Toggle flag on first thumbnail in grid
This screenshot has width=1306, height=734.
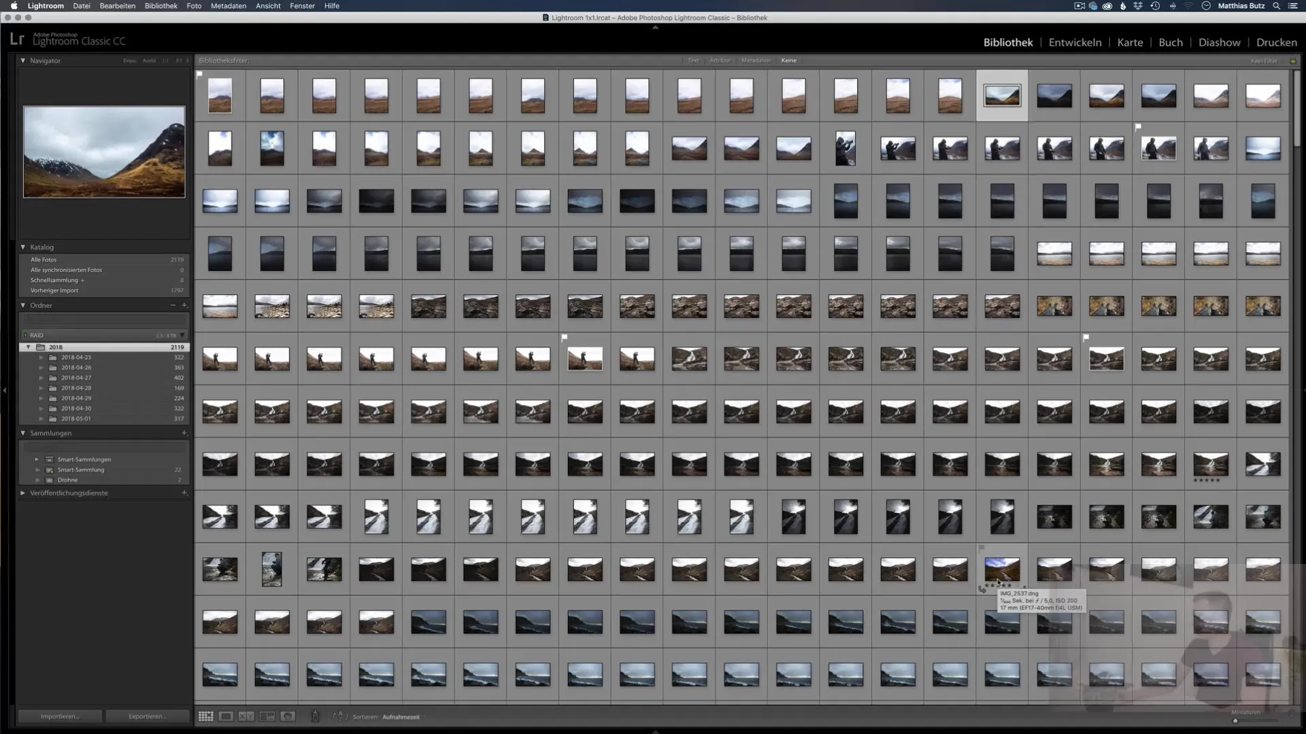point(199,74)
